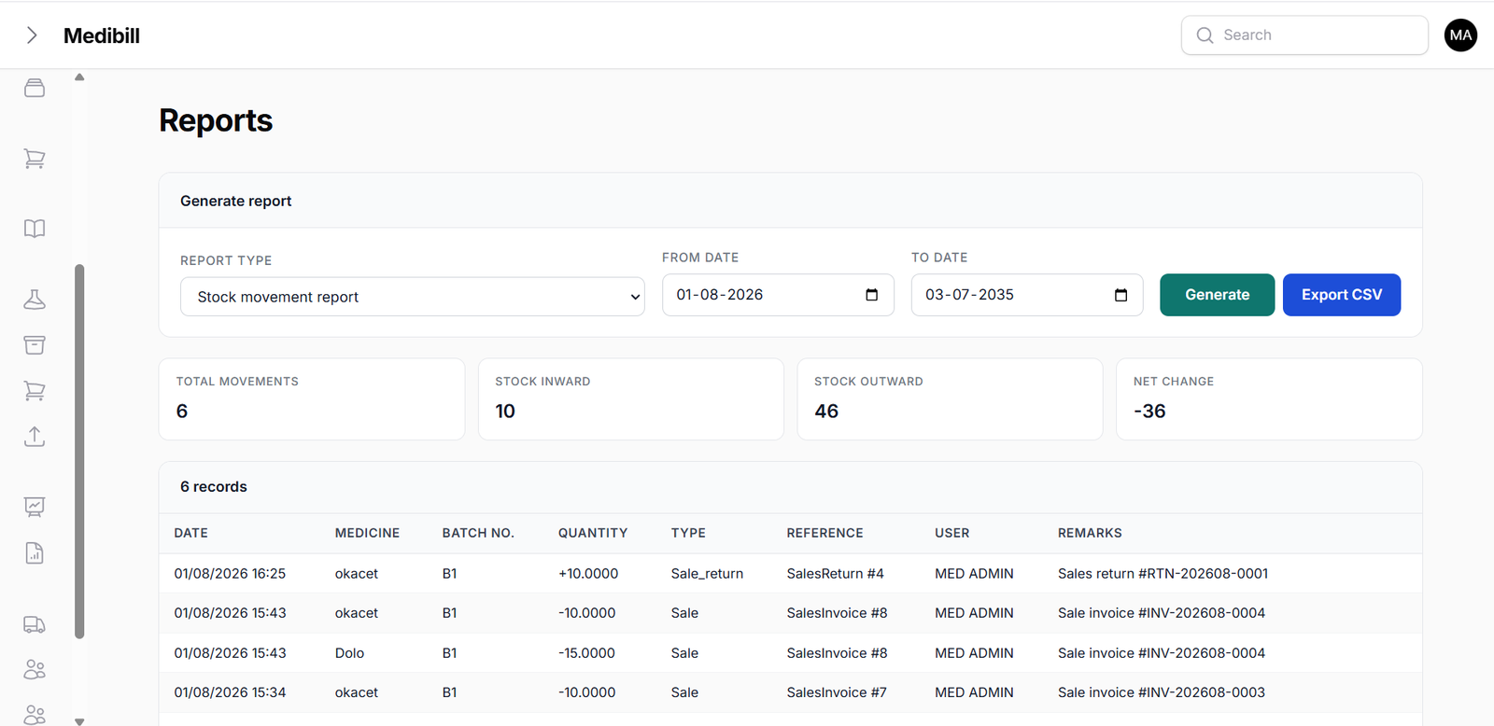Click the TYPE column header

click(x=688, y=533)
